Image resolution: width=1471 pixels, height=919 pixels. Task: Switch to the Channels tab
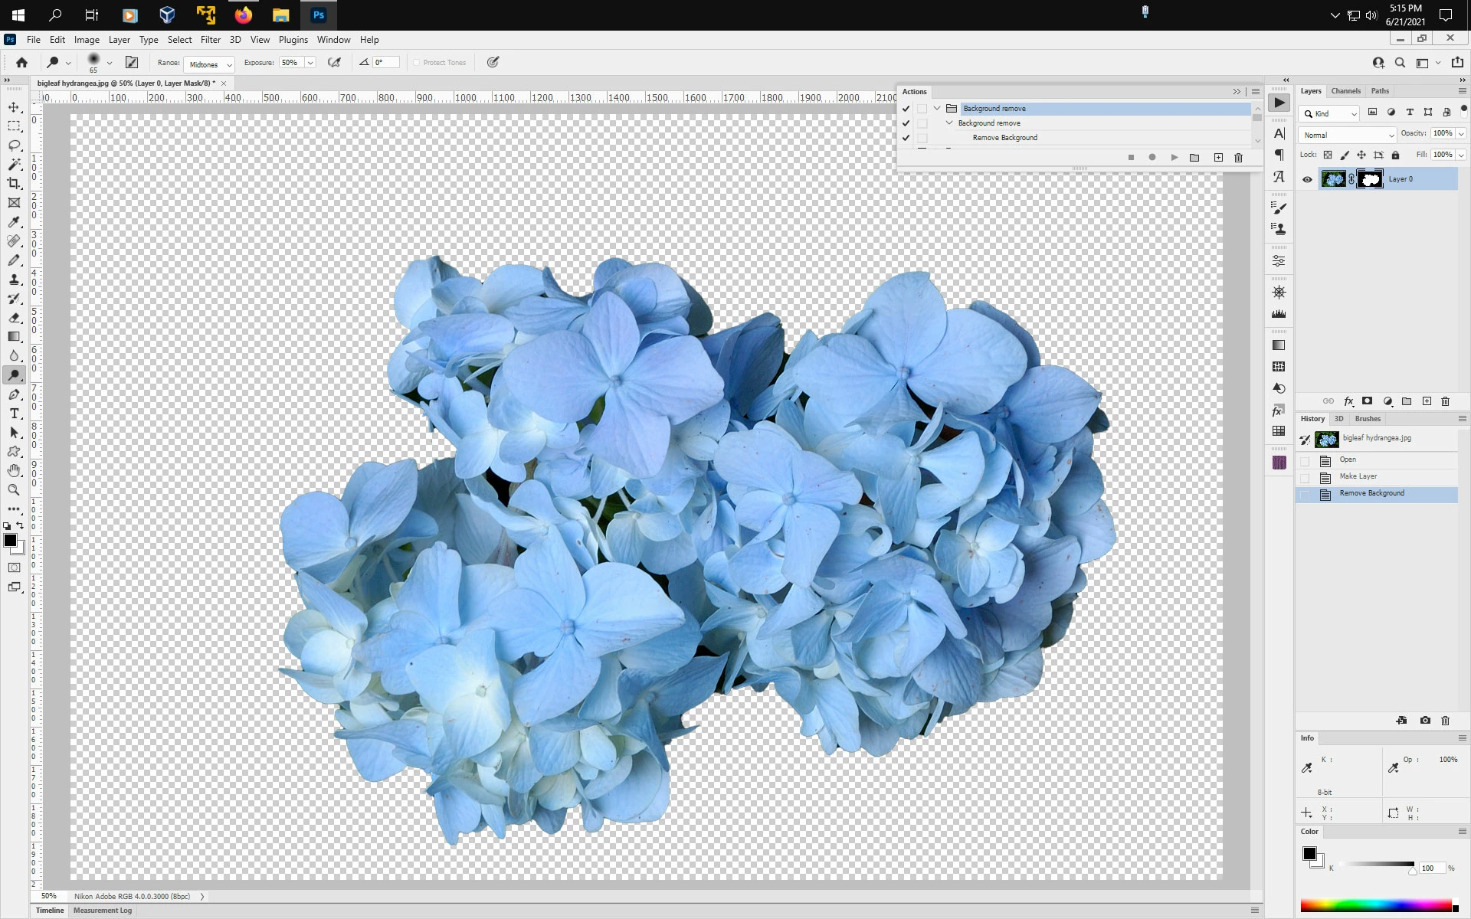point(1345,91)
